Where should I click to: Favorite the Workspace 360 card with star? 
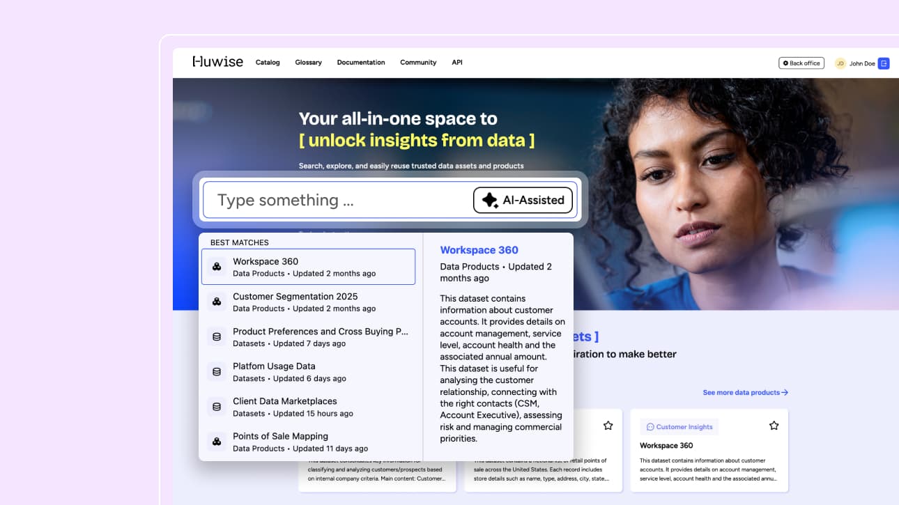(774, 426)
